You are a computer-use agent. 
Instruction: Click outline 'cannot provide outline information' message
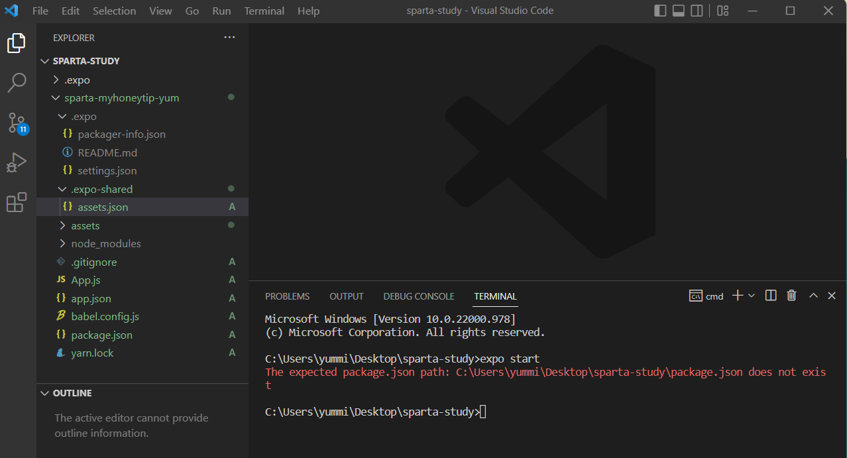tap(131, 426)
